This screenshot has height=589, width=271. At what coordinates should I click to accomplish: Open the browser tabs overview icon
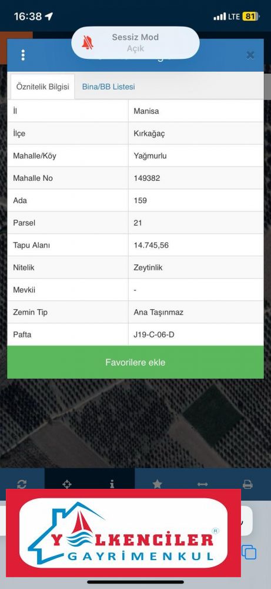tap(249, 552)
